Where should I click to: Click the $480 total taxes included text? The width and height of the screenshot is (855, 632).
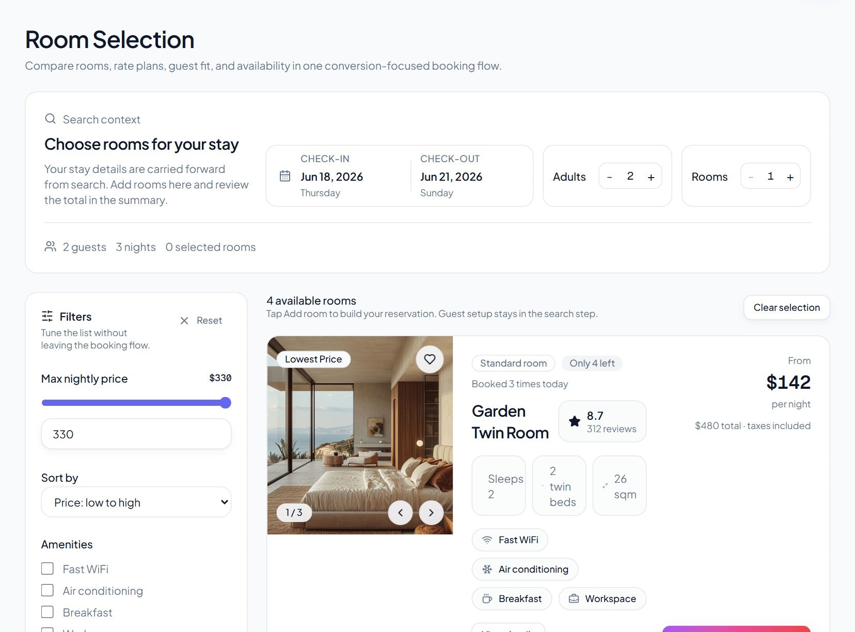click(753, 425)
